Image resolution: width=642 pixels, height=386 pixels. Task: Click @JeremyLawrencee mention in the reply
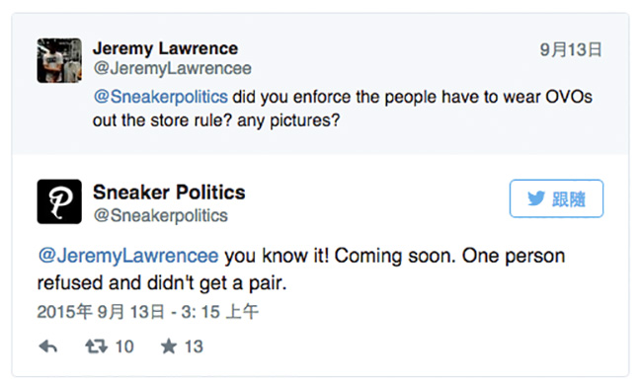(128, 256)
